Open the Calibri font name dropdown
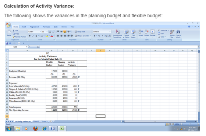Image resolution: width=206 pixels, height=136 pixels. 40,32
